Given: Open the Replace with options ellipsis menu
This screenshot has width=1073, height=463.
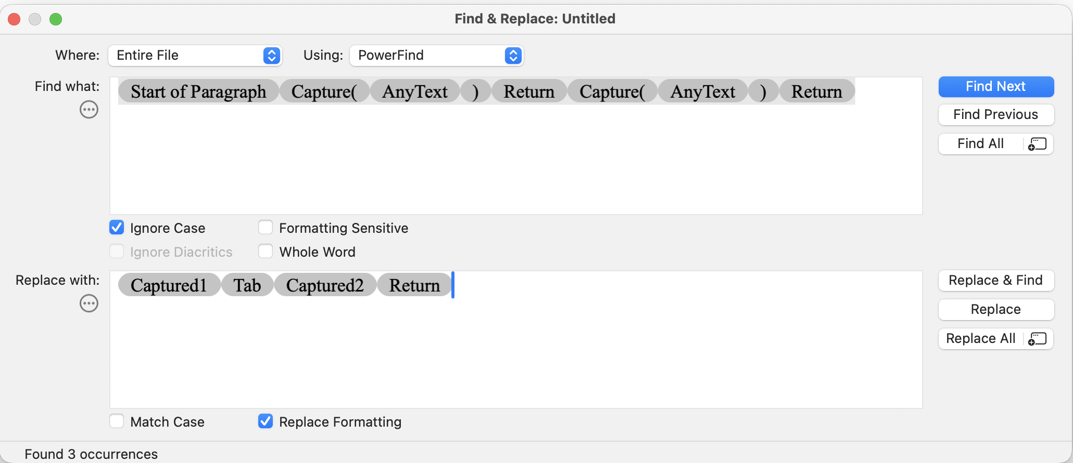Looking at the screenshot, I should point(89,303).
